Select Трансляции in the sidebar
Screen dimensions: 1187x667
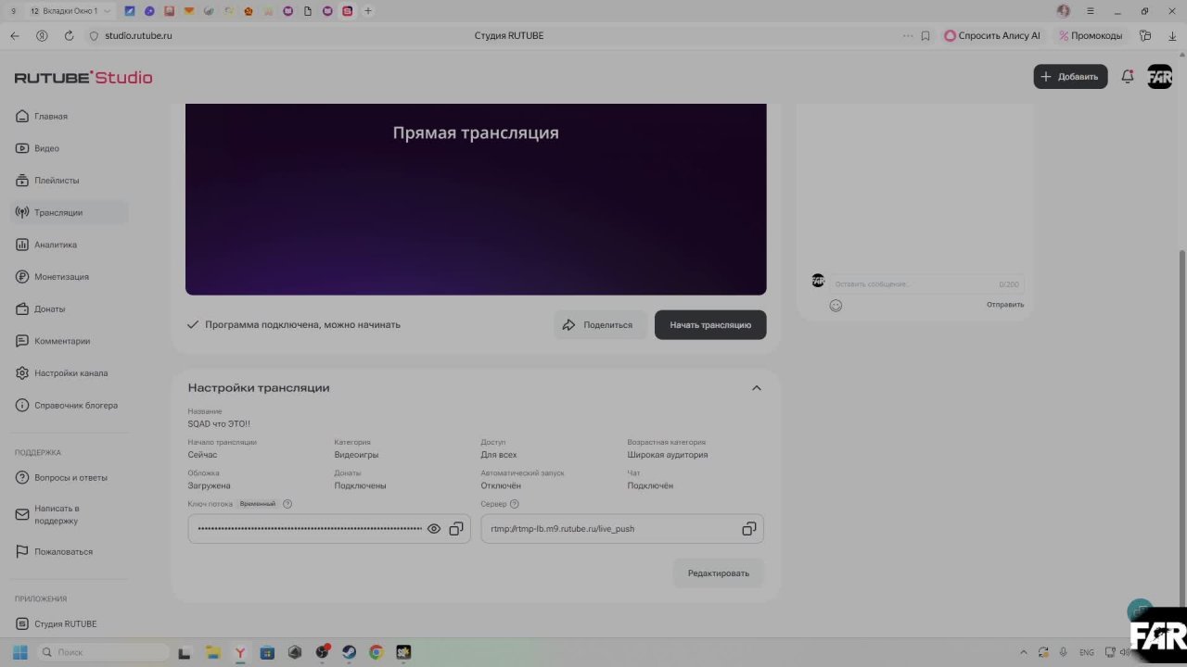(70, 213)
